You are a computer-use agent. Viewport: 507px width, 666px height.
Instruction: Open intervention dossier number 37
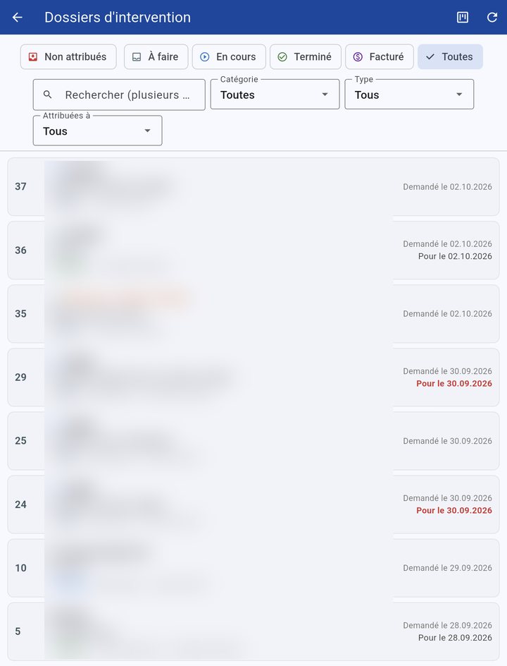click(x=254, y=186)
